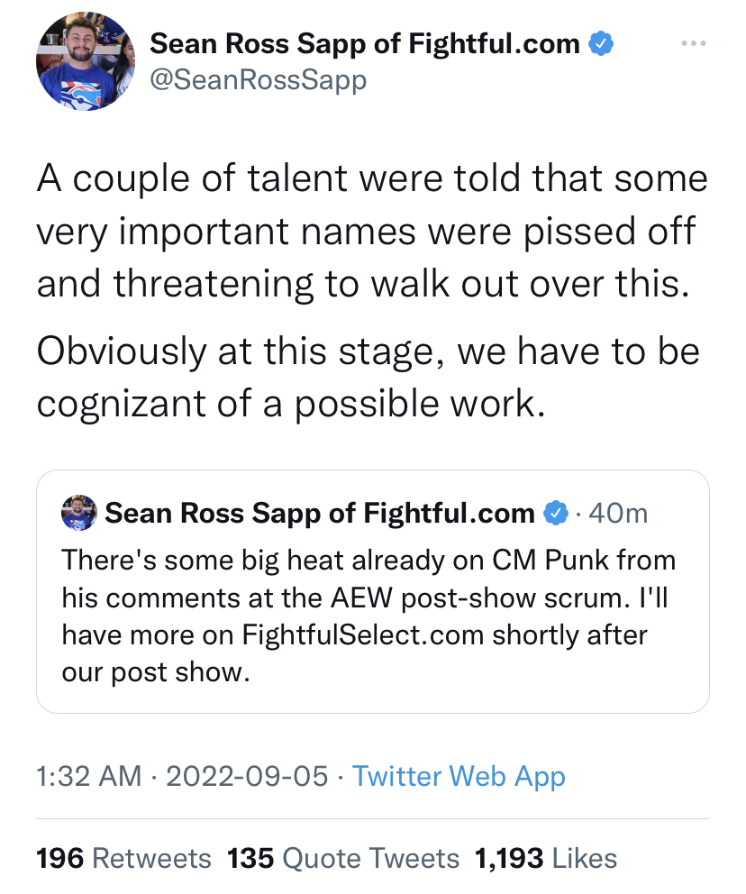Click the verified badge beside the main author name
746x894 pixels.
point(601,42)
